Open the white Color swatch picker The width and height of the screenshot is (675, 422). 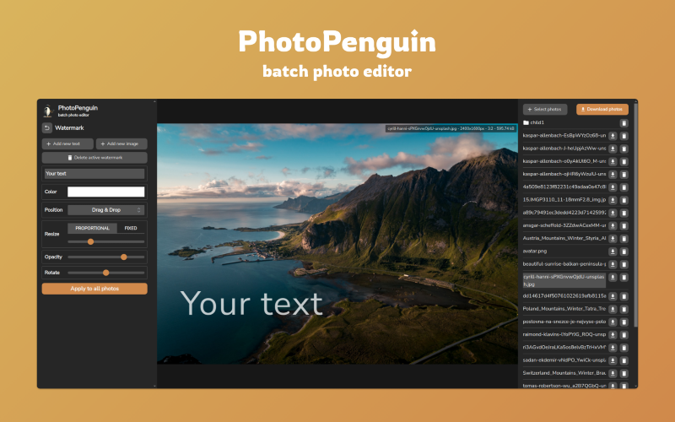click(106, 192)
